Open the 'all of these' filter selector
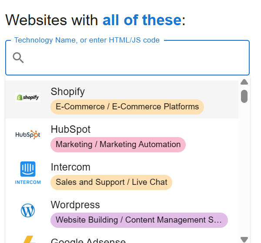Screen dimensions: 261x243 pyautogui.click(x=142, y=20)
